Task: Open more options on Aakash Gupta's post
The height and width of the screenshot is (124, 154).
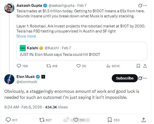Action: pyautogui.click(x=145, y=5)
